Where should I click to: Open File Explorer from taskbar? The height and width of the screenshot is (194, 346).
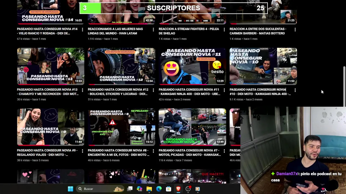(x=149, y=189)
